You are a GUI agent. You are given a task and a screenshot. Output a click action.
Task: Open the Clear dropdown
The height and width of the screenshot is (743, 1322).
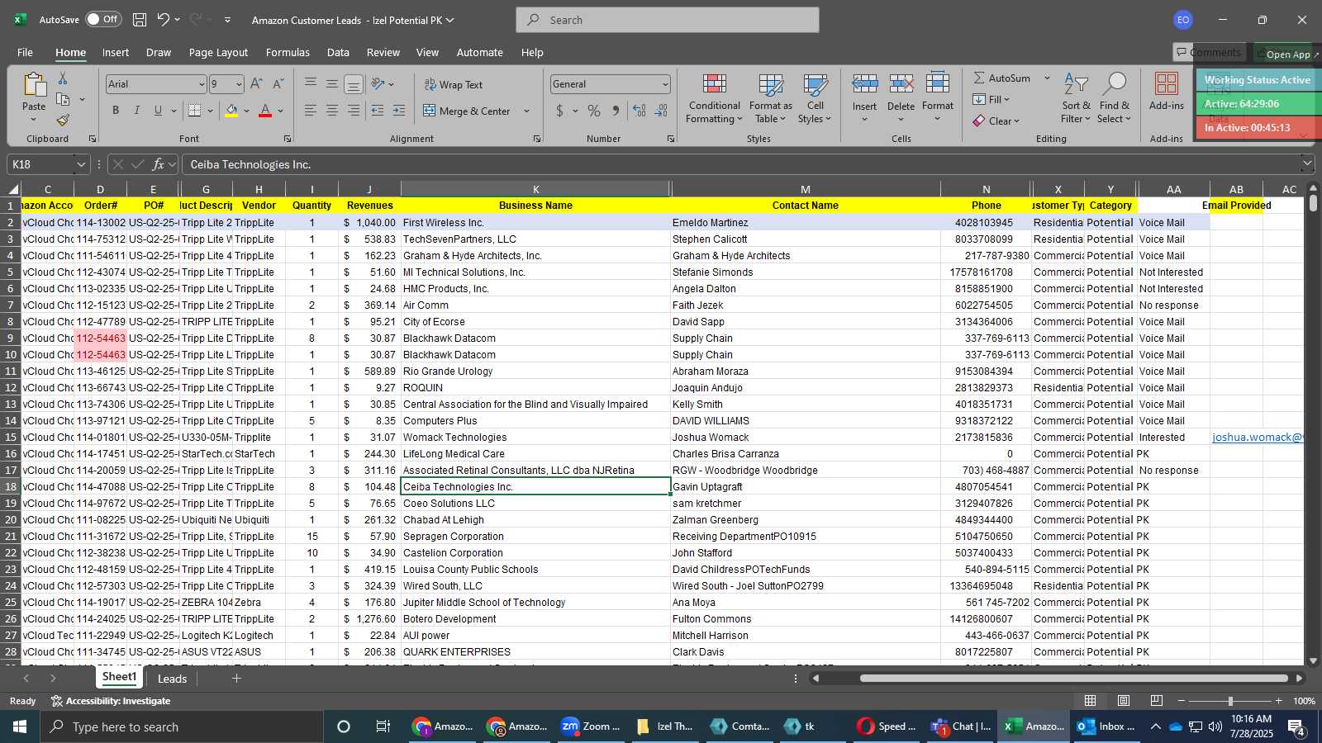[996, 121]
